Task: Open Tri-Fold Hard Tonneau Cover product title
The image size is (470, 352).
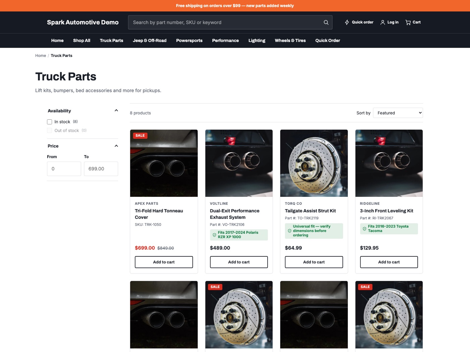Action: (x=159, y=214)
